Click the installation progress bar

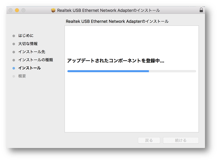[x=132, y=71]
